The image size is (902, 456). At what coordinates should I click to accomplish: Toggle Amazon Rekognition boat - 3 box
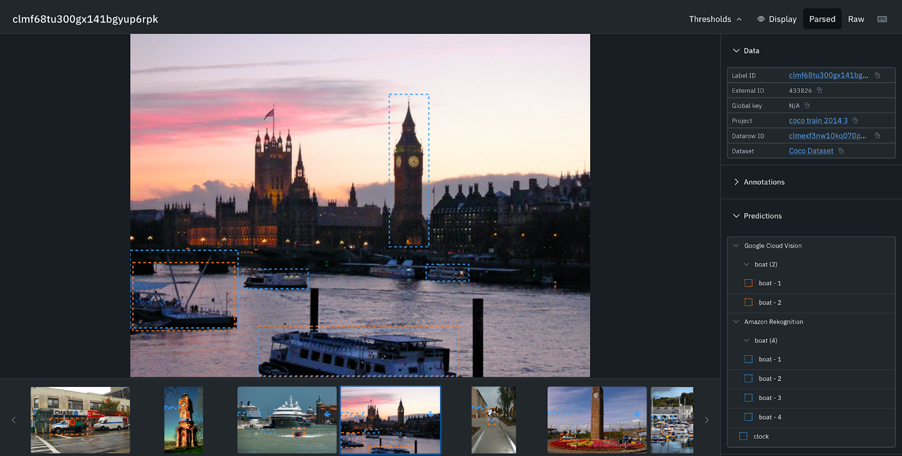[x=749, y=398]
